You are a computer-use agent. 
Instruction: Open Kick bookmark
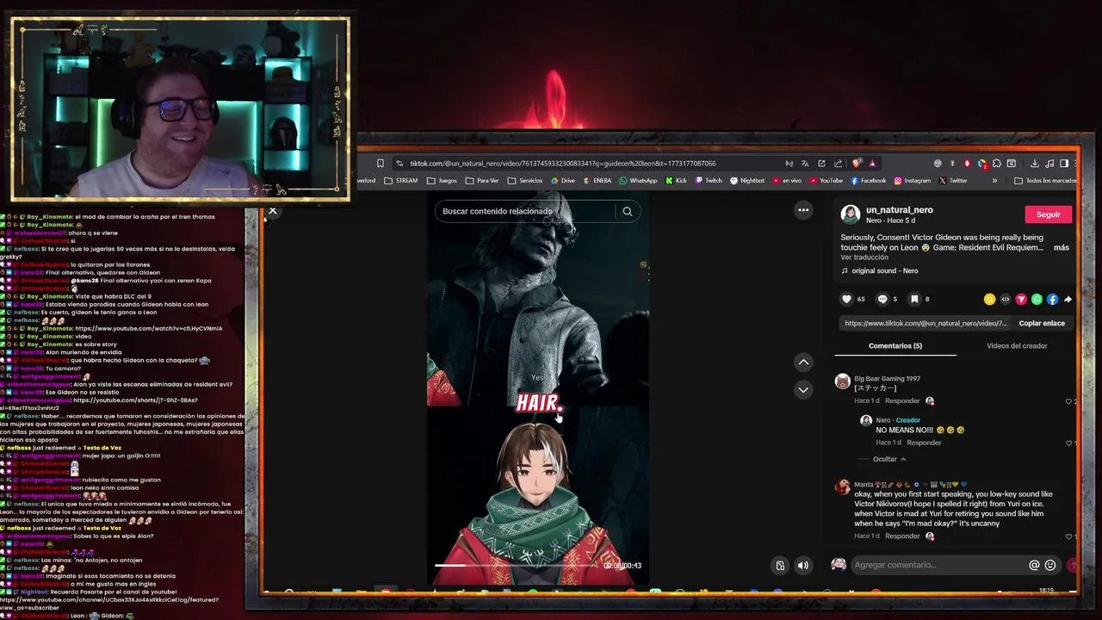click(676, 181)
